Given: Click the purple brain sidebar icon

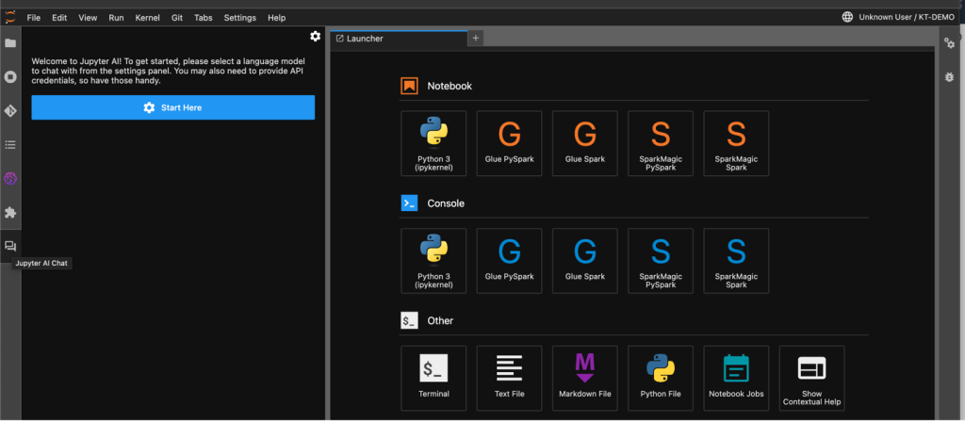Looking at the screenshot, I should (10, 178).
